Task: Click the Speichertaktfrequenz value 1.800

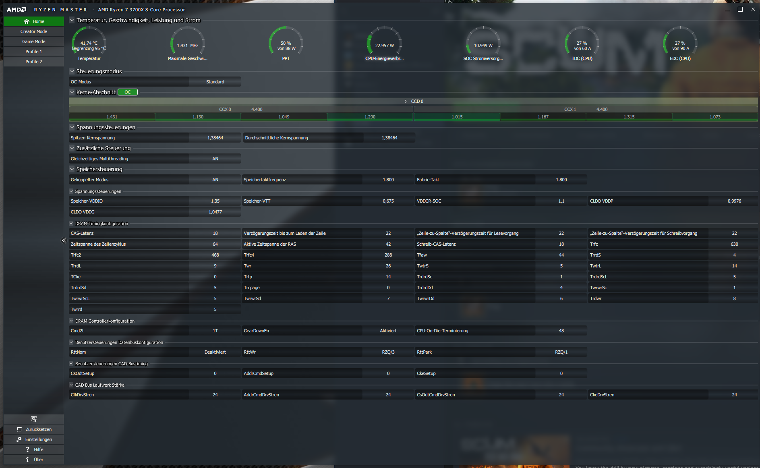Action: (x=388, y=180)
